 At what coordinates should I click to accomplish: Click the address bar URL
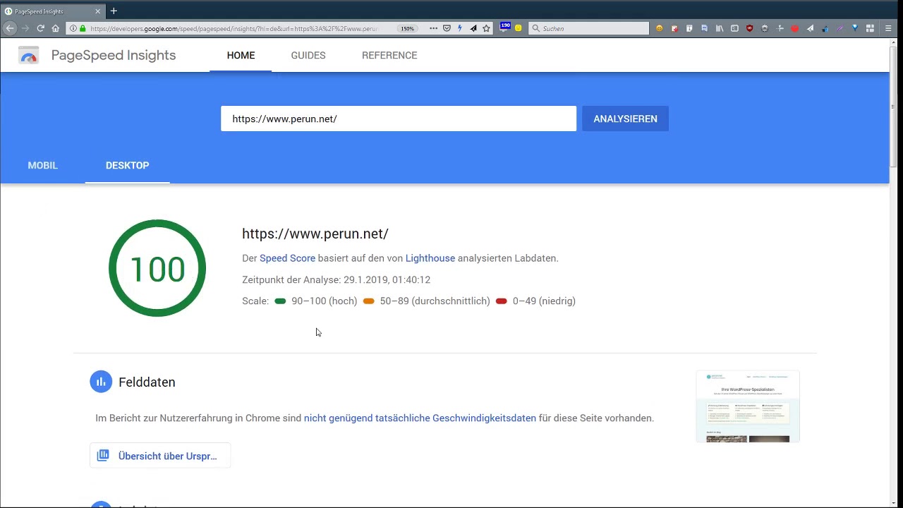(234, 28)
